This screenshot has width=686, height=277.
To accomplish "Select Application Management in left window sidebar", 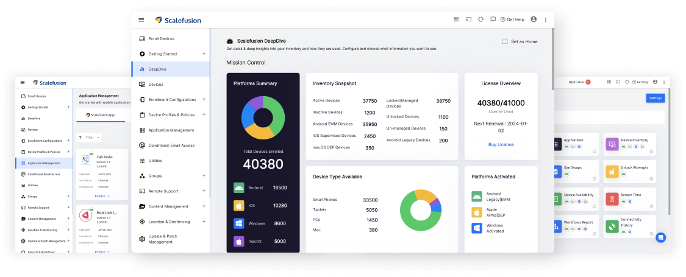I will [44, 163].
